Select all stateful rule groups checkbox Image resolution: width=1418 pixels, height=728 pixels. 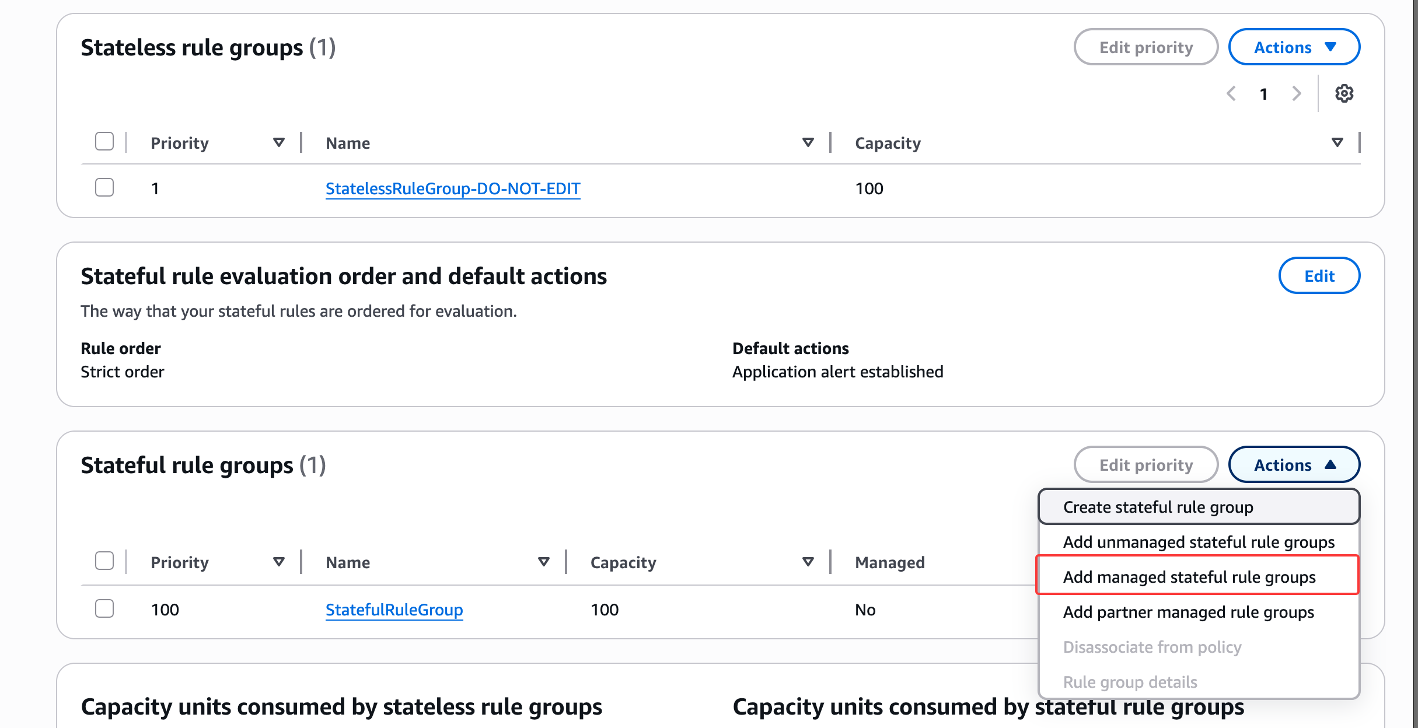pos(104,561)
